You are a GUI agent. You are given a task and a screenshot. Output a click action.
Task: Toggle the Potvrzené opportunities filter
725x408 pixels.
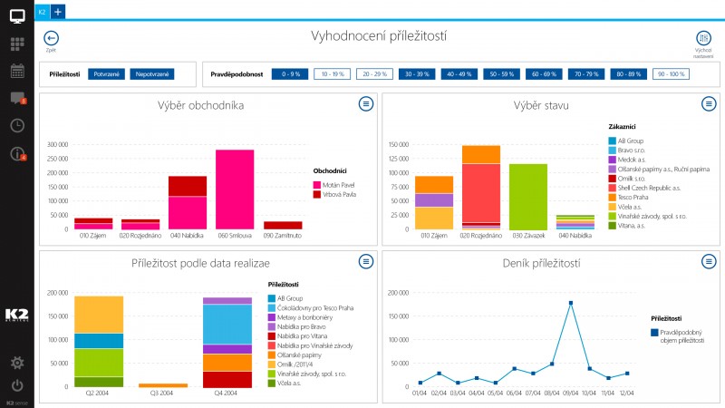pyautogui.click(x=106, y=74)
